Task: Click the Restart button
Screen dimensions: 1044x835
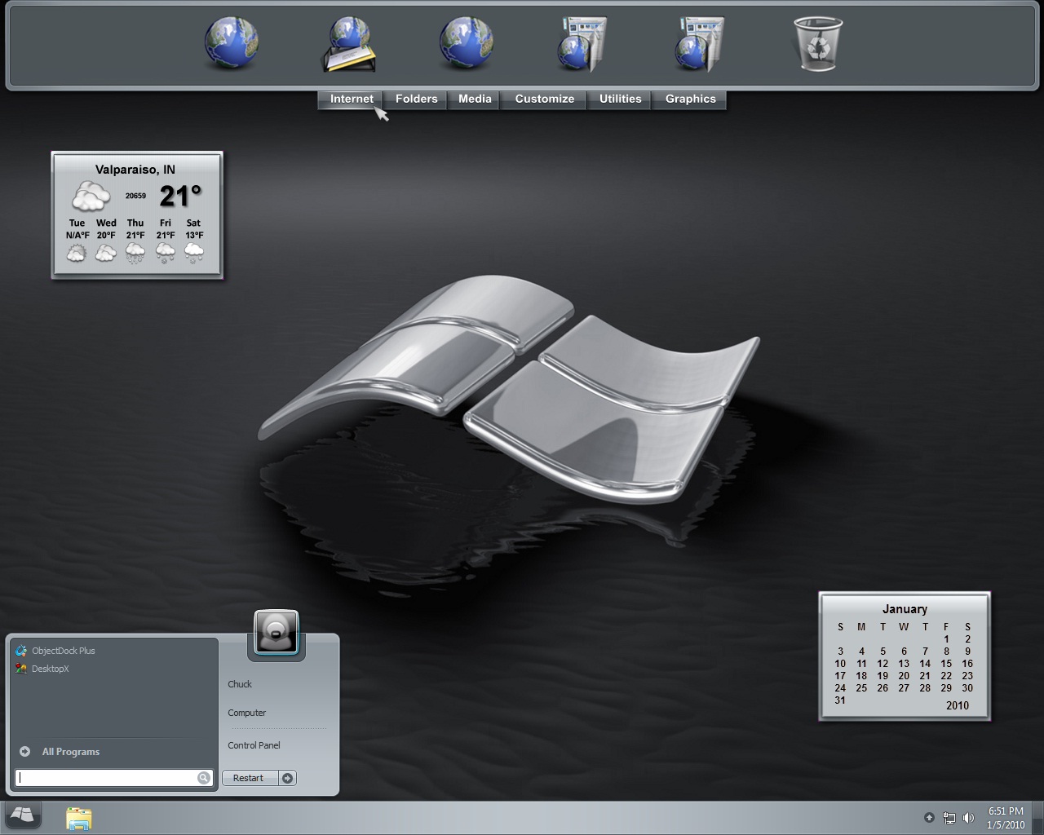Action: 249,778
